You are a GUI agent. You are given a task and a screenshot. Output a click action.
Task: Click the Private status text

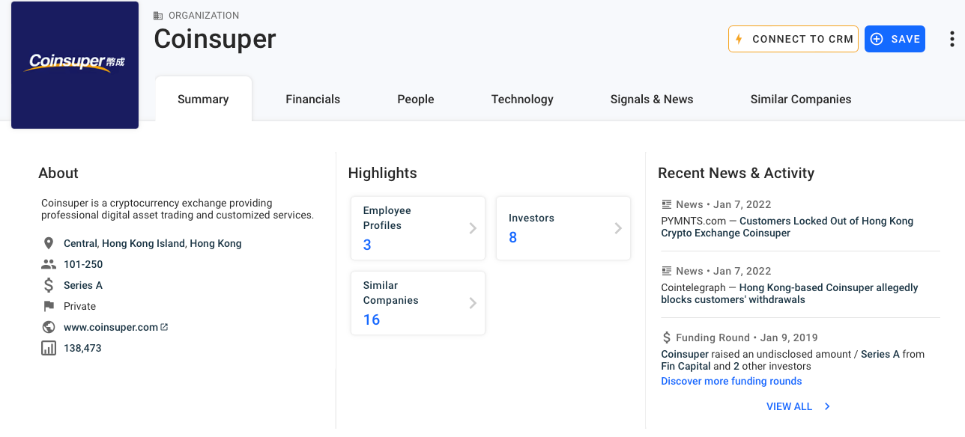click(79, 306)
